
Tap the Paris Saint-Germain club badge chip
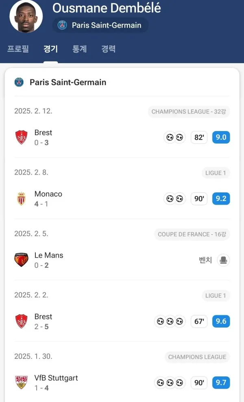(x=100, y=25)
